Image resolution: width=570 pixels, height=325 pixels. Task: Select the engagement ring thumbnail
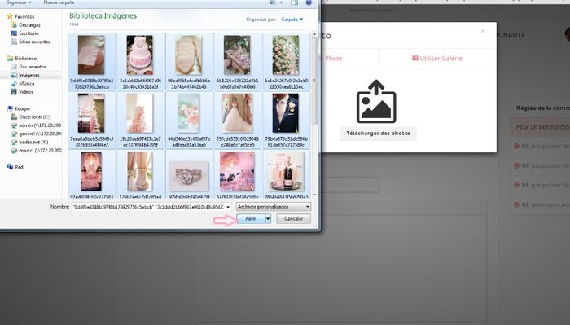[x=189, y=176]
